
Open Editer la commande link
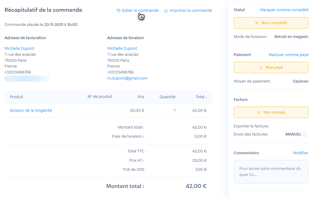[140, 11]
